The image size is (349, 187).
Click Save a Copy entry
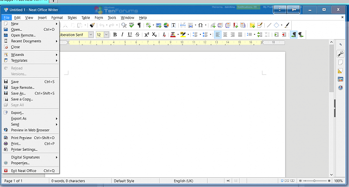[30, 99]
